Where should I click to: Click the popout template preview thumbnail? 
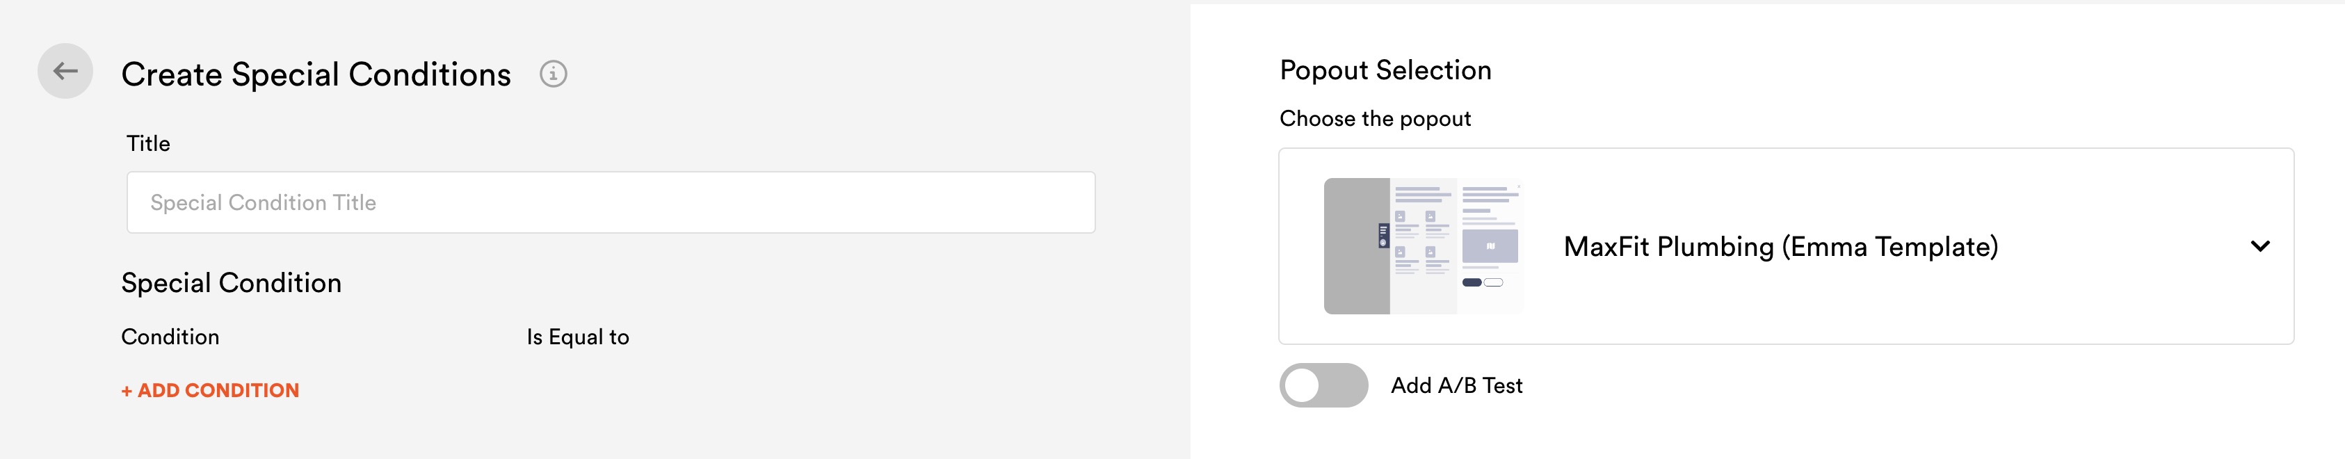pos(1423,246)
